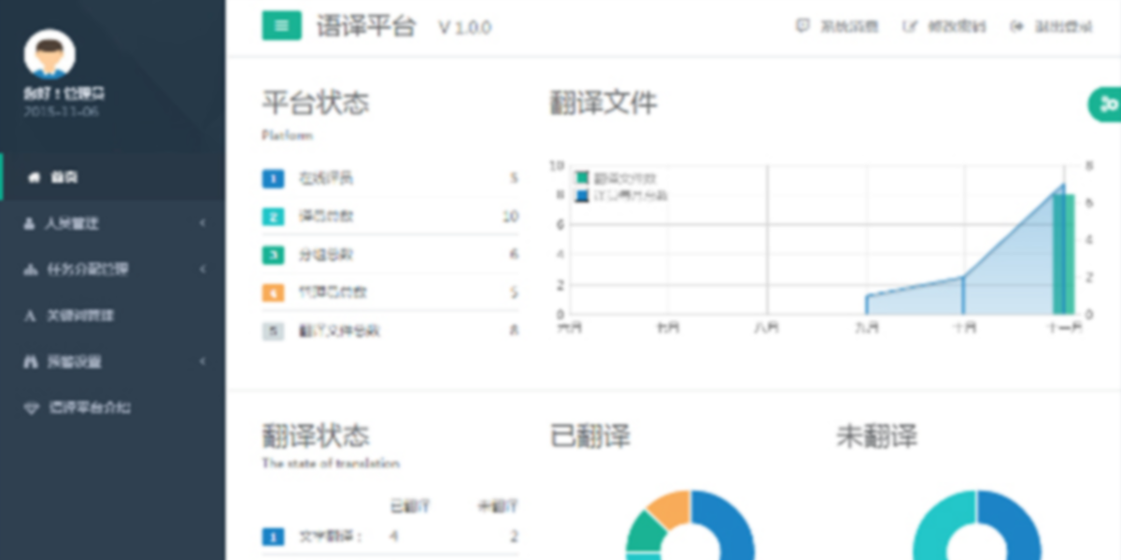The height and width of the screenshot is (560, 1121).
Task: Click the edit password pencil icon
Action: coord(909,26)
